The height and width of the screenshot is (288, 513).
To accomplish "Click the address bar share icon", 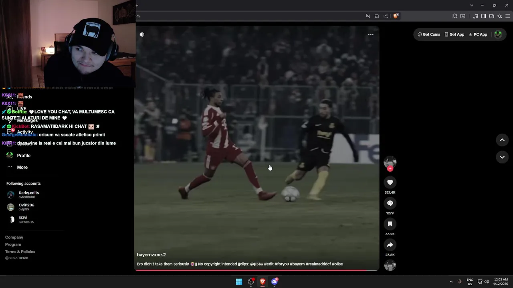I will click(x=386, y=16).
